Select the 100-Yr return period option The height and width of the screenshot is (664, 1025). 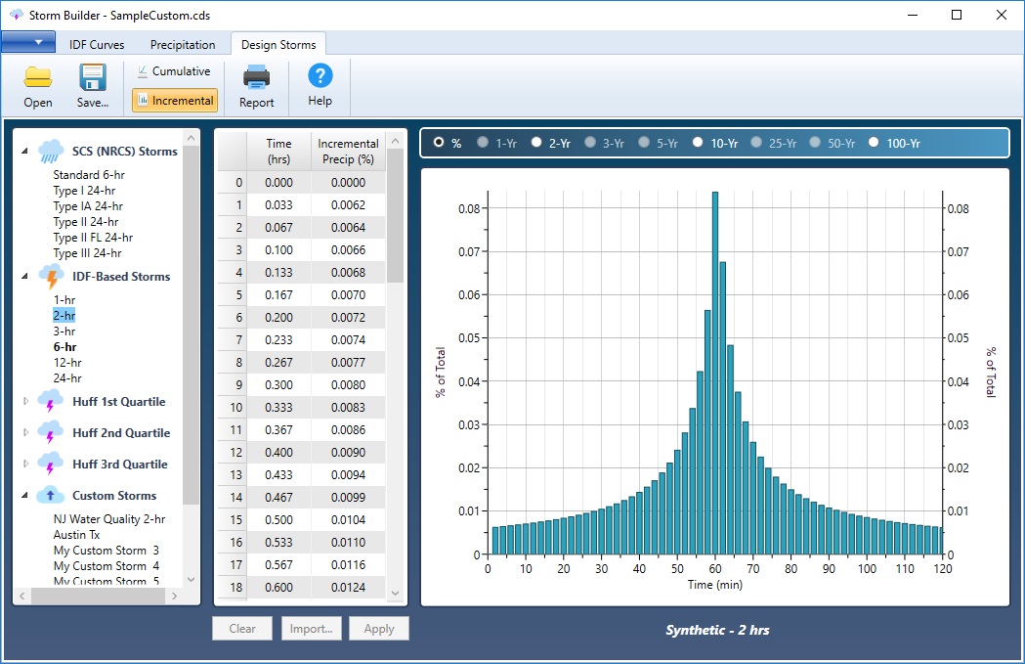click(x=874, y=143)
